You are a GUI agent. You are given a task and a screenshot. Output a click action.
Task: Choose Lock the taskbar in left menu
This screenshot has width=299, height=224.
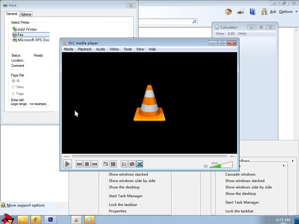coord(123,205)
